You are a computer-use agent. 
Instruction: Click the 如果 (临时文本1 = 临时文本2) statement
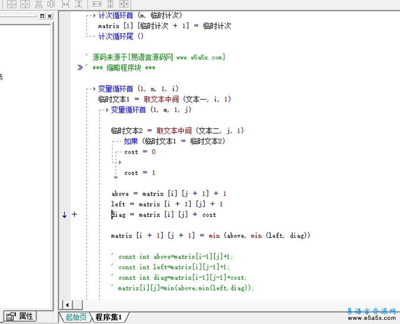tap(174, 141)
